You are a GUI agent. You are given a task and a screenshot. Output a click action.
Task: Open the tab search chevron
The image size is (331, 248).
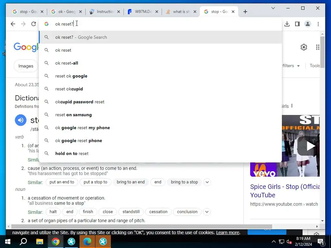coord(273,8)
